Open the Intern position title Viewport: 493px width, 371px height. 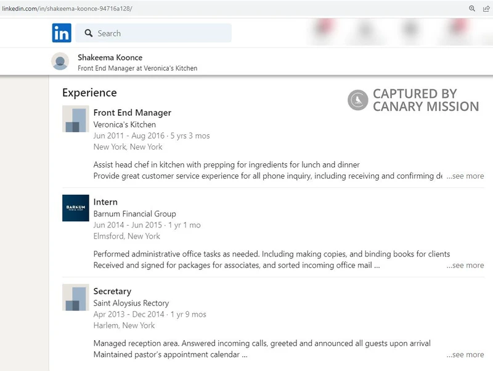tap(105, 202)
